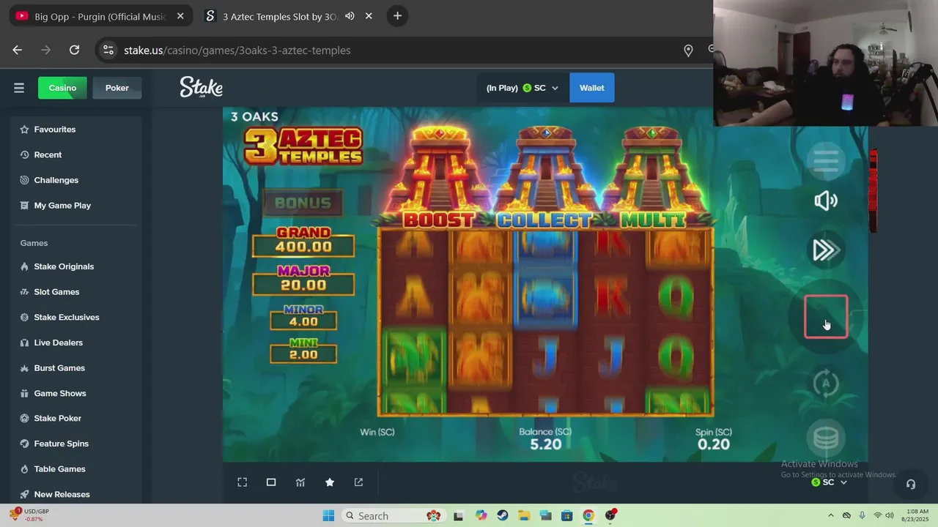Go to the Stake logo home
938x527 pixels.
click(202, 88)
